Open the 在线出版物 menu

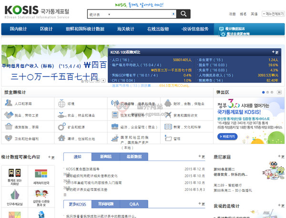pyautogui.click(x=158, y=29)
